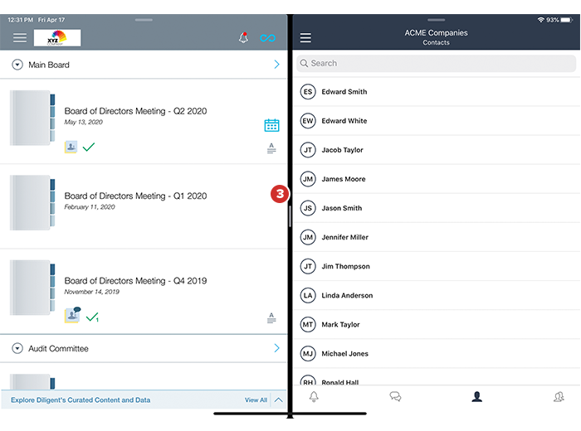581x431 pixels.
Task: Tap the text notes icon on Q2 2020
Action: 271,148
